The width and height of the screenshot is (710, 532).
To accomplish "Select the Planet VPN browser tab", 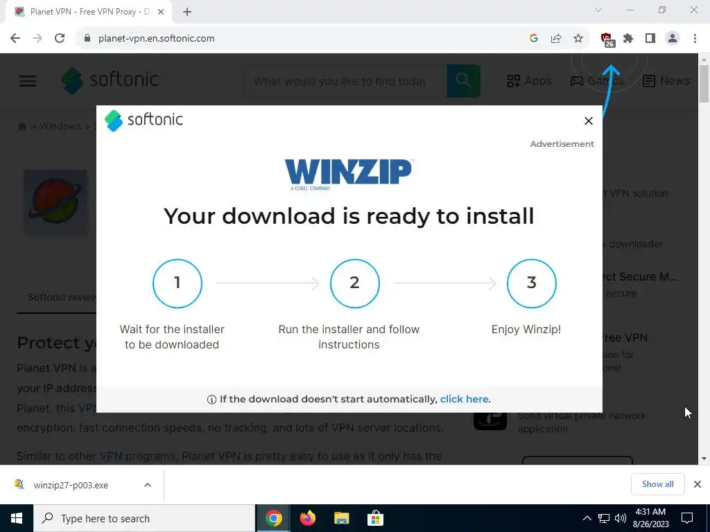I will click(88, 12).
